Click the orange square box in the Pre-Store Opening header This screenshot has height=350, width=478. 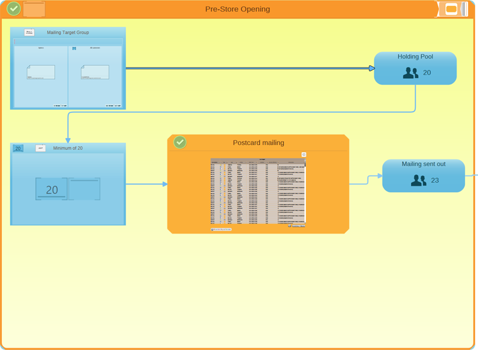[x=34, y=9]
